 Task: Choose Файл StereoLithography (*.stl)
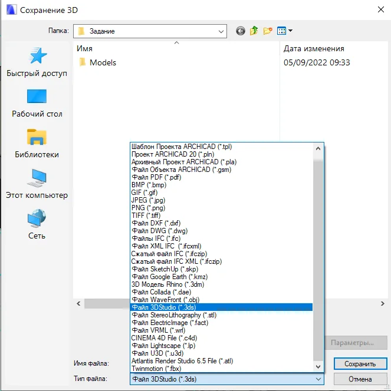(221, 315)
